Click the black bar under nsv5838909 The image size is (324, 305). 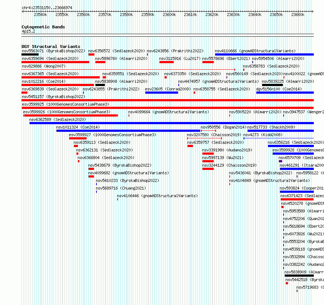pyautogui.click(x=299, y=276)
